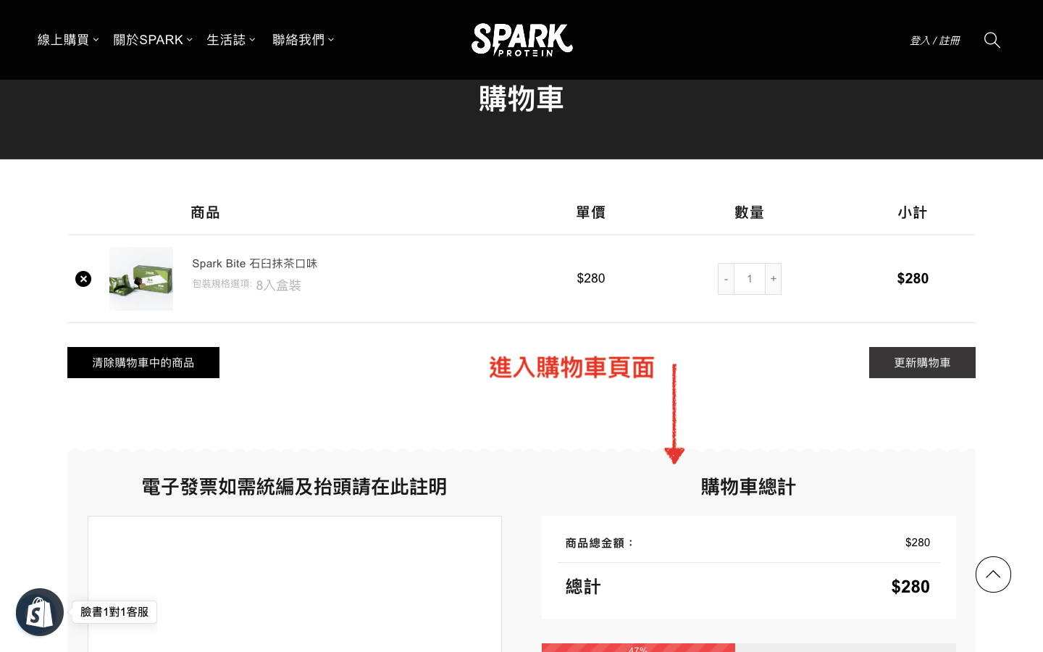This screenshot has height=652, width=1043.
Task: Expand the 聯絡我們 menu
Action: tap(303, 40)
